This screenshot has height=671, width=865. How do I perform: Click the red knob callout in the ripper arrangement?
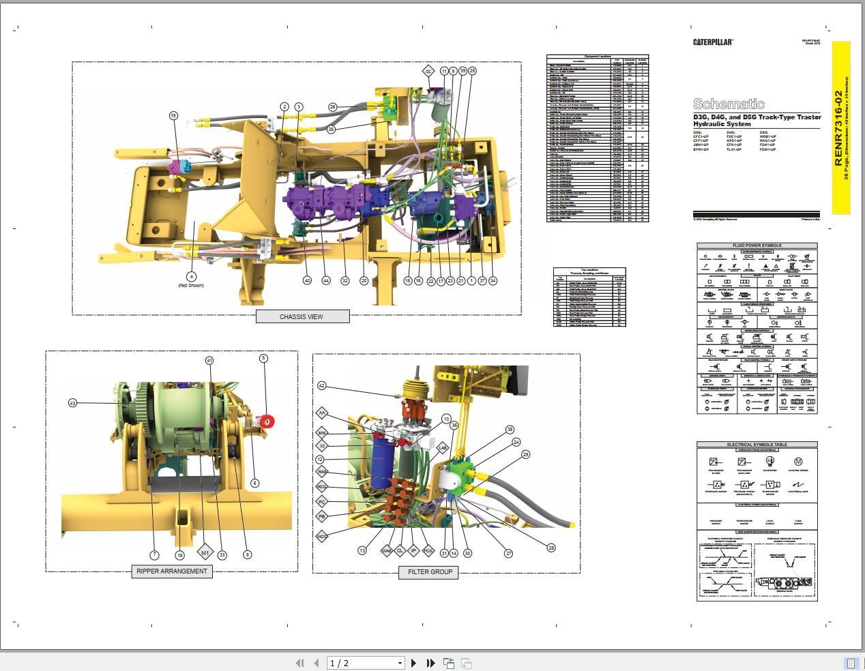pos(267,421)
